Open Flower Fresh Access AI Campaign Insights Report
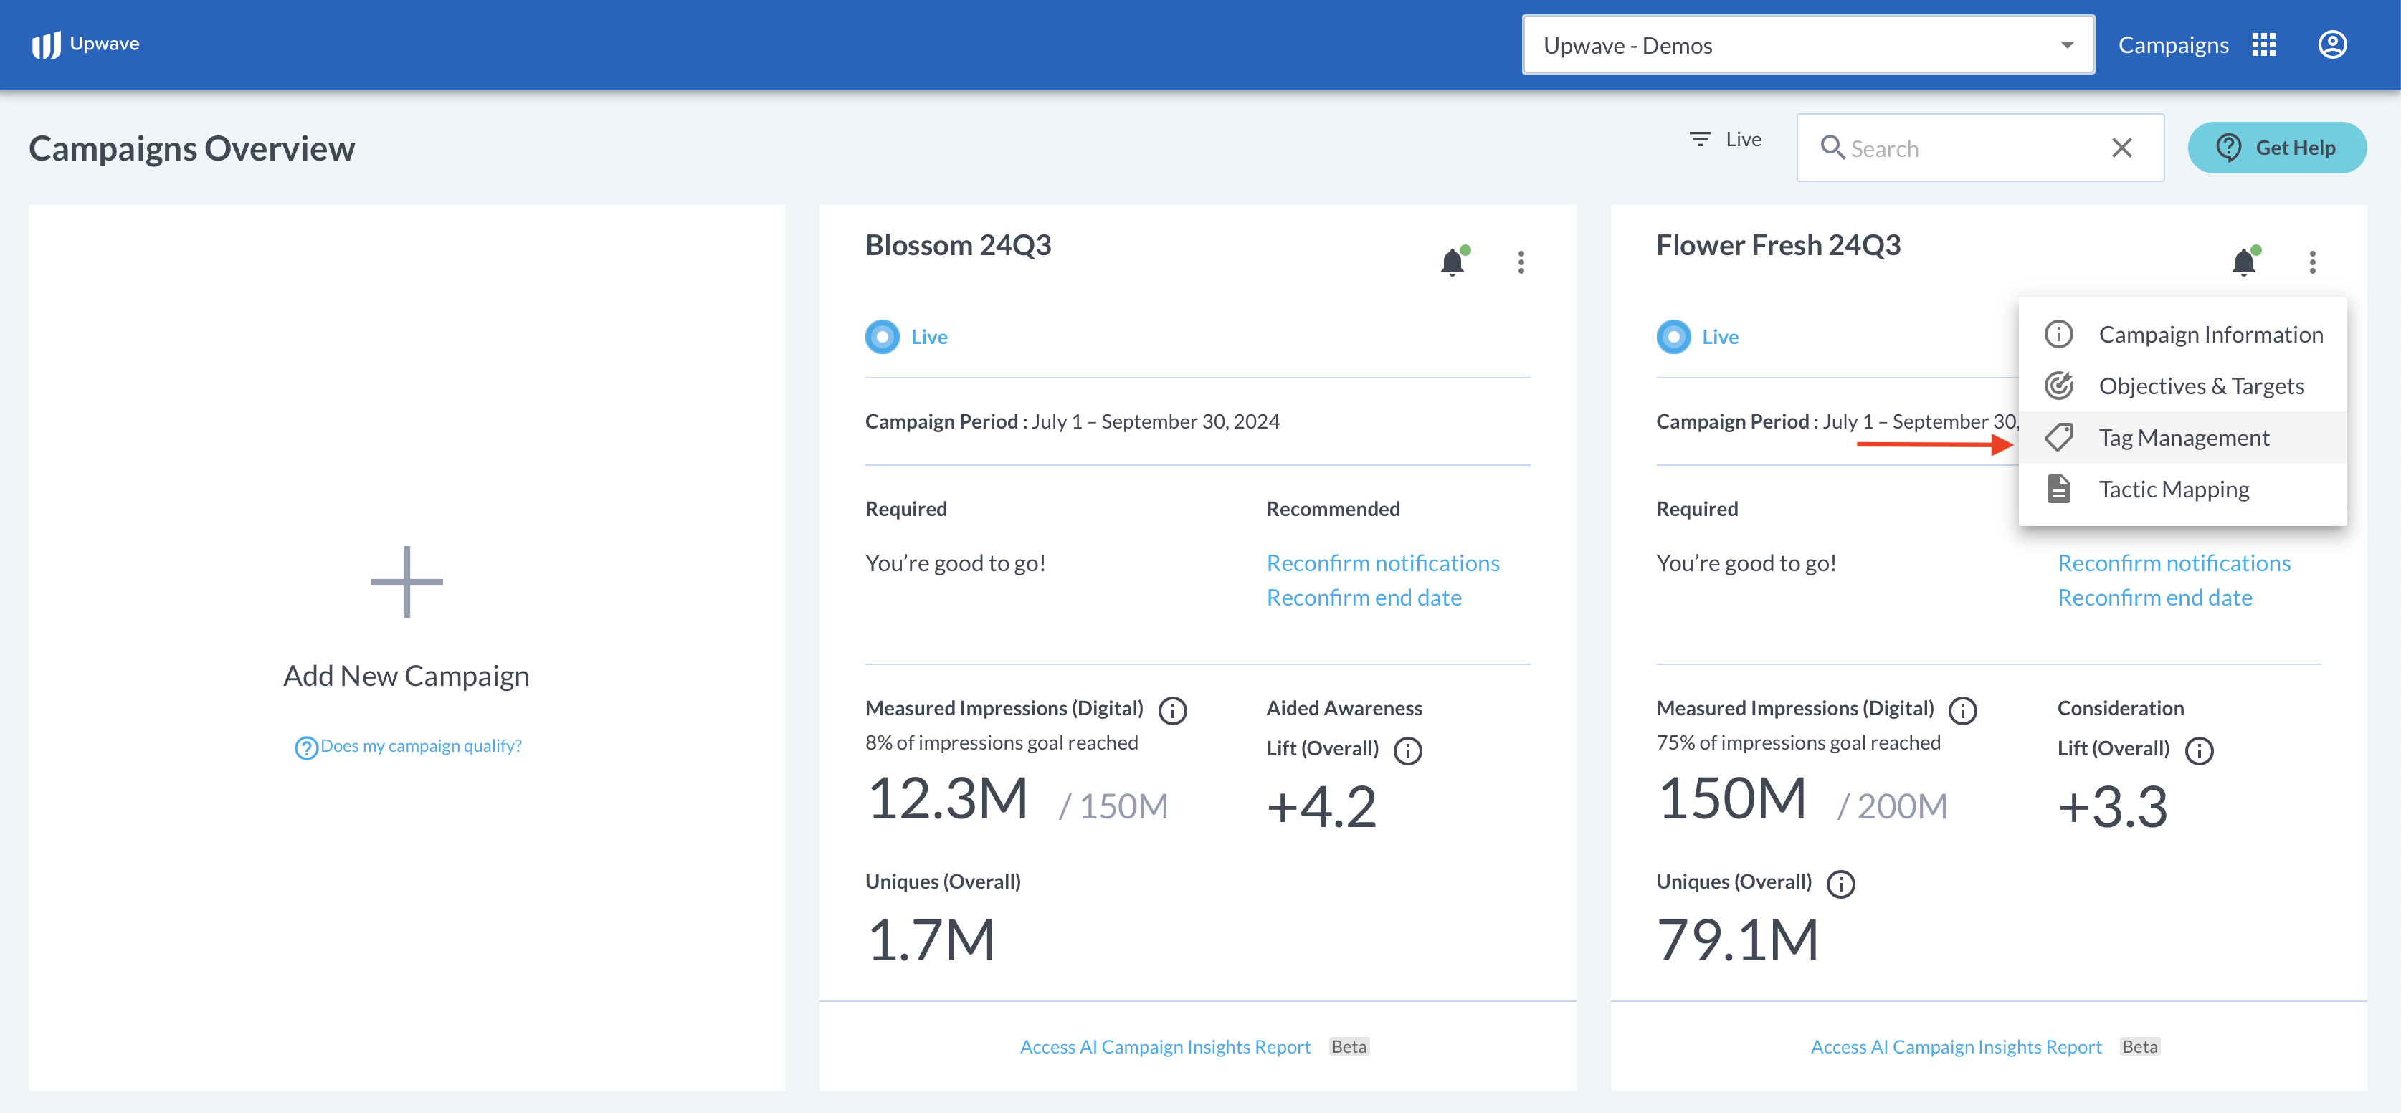 click(1956, 1048)
